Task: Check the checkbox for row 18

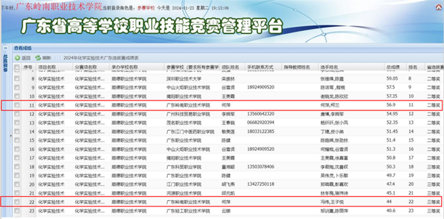Action: [x=17, y=167]
